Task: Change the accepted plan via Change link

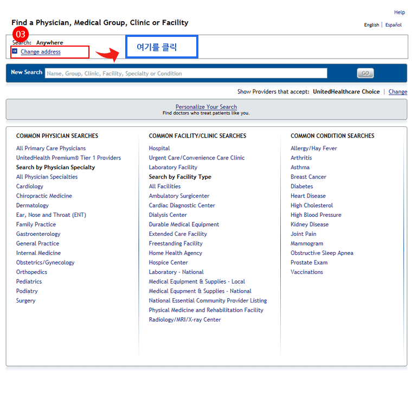Action: point(397,92)
